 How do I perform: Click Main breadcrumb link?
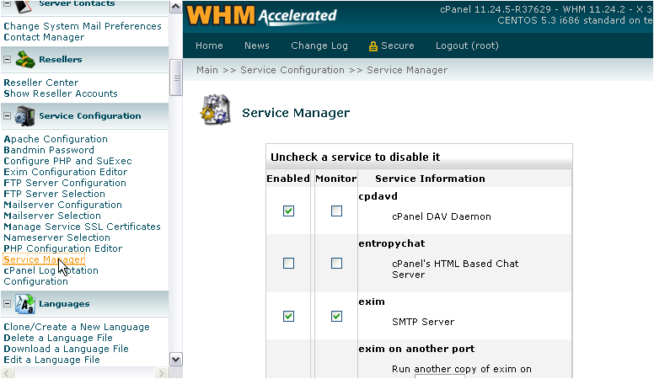(207, 70)
